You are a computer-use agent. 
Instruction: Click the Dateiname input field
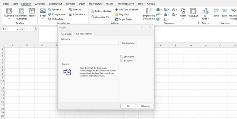(x=90, y=43)
